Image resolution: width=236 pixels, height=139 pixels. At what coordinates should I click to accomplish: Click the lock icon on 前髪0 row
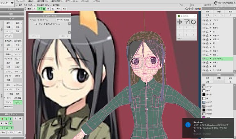(208, 51)
